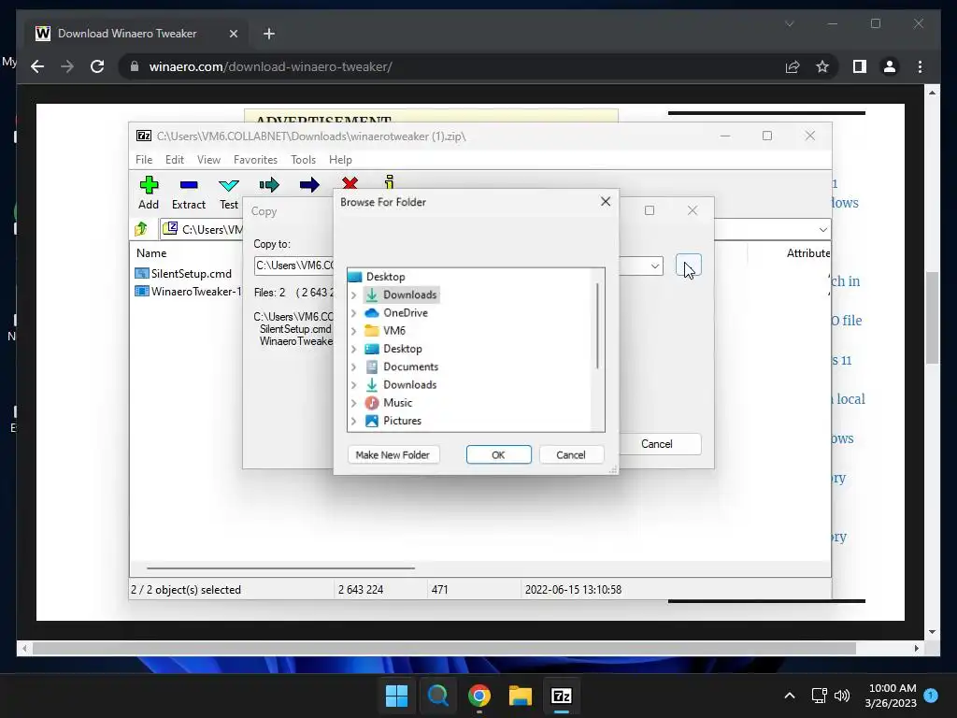
Task: Click the red Delete X icon in 7-Zip toolbar
Action: pyautogui.click(x=350, y=183)
